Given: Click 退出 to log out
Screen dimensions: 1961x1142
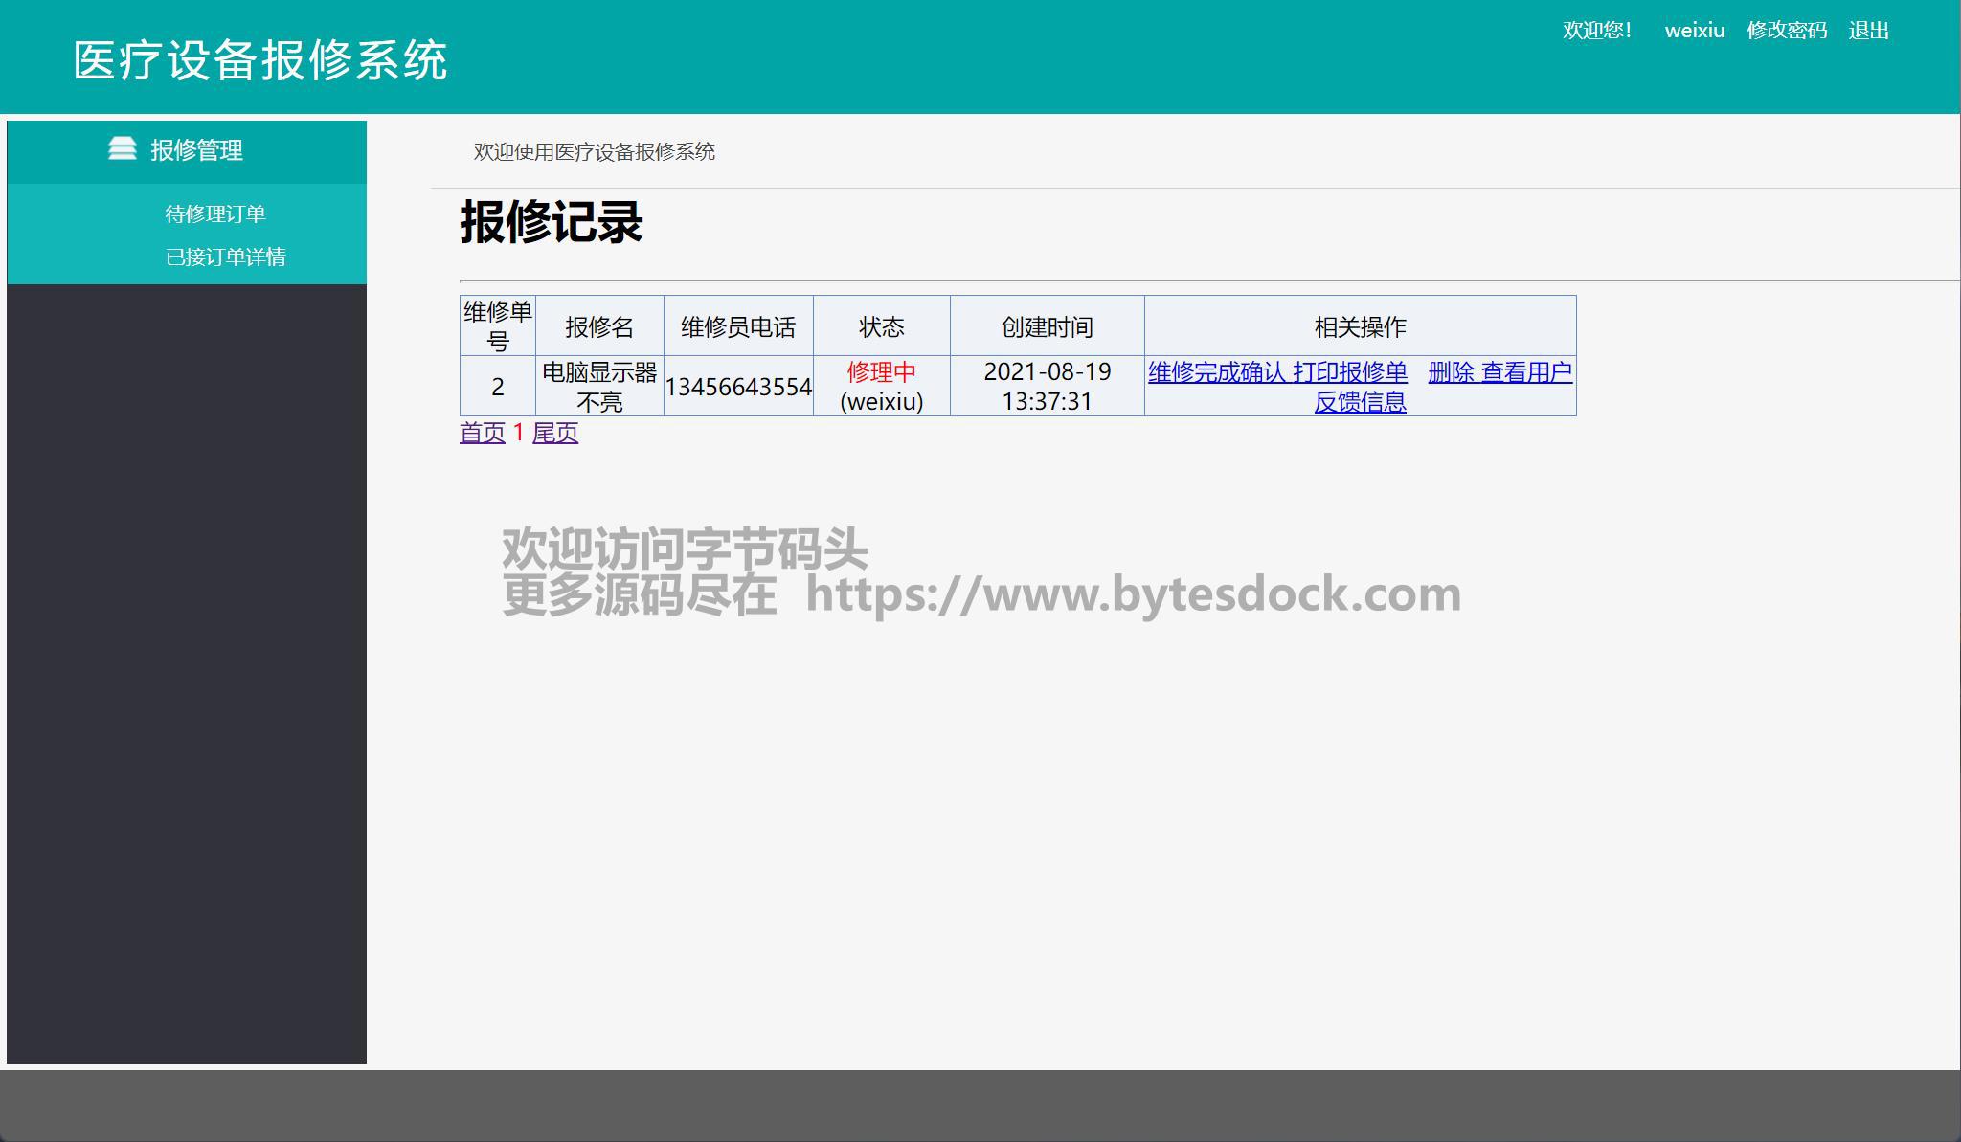Looking at the screenshot, I should pos(1868,31).
